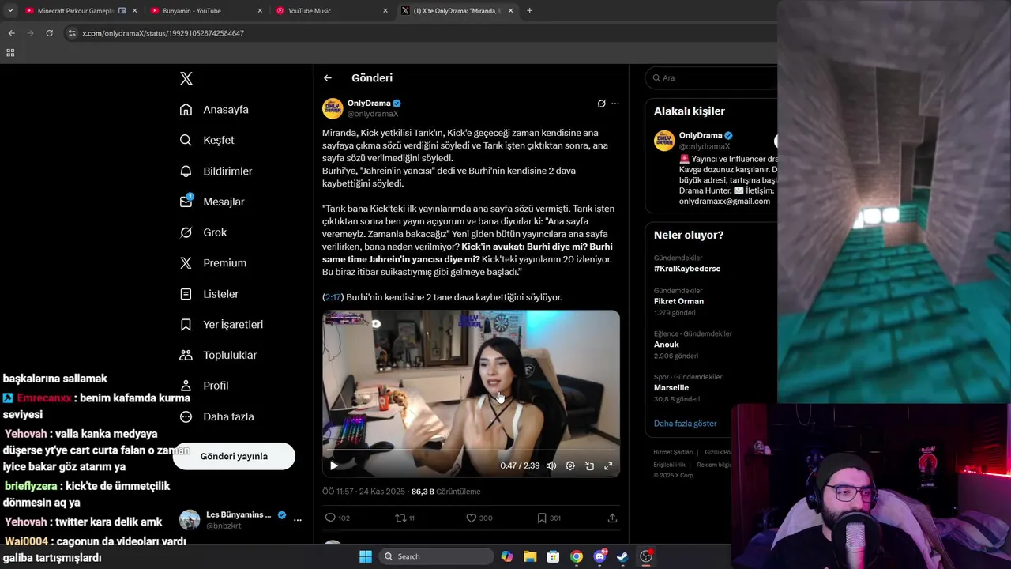Toggle picture-in-picture for the video

click(589, 465)
